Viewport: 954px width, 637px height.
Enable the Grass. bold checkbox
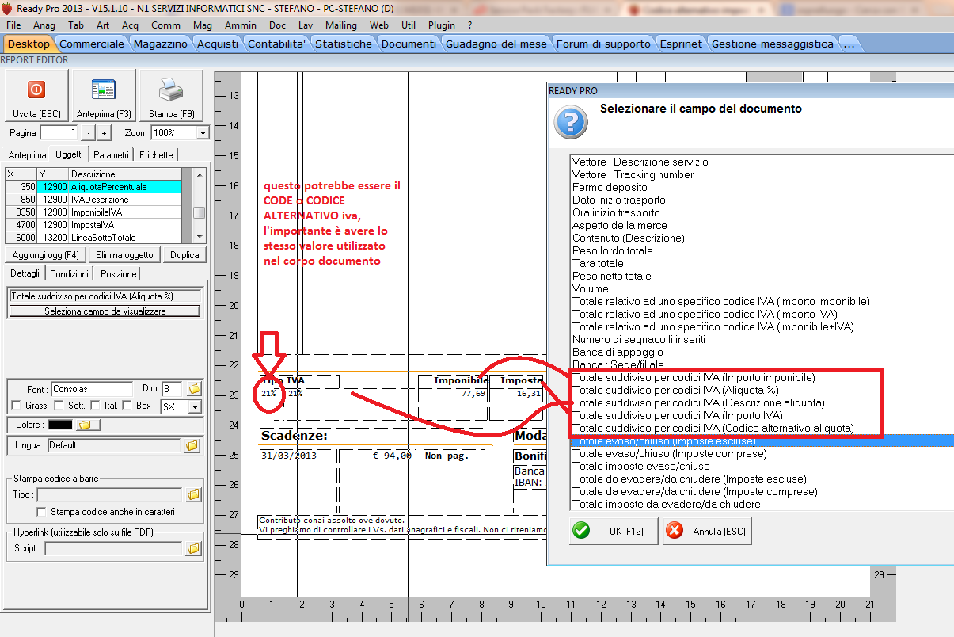tap(17, 406)
